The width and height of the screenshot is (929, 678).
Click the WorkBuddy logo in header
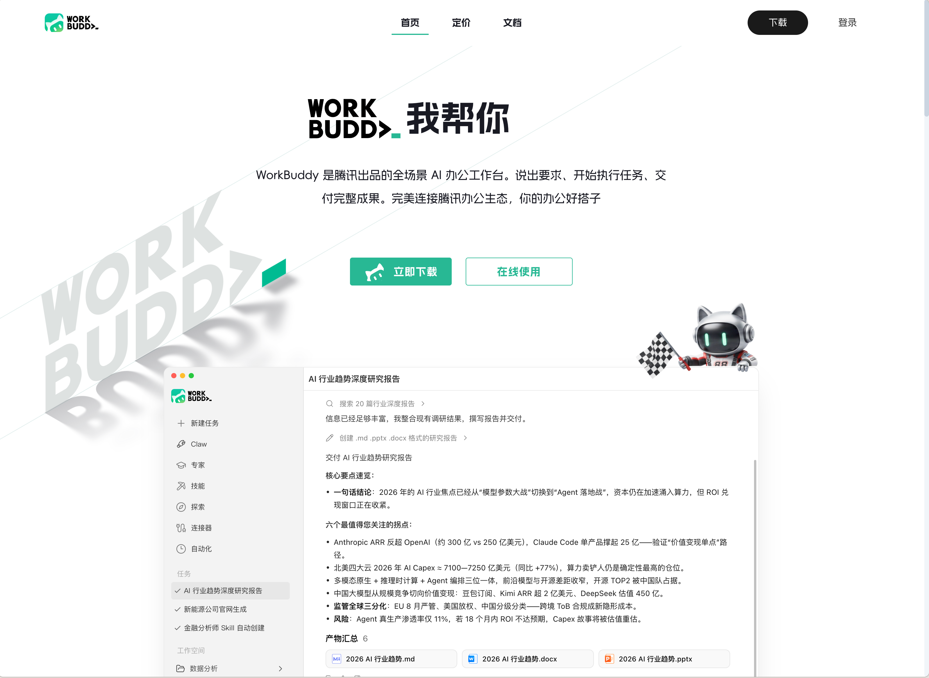[72, 23]
